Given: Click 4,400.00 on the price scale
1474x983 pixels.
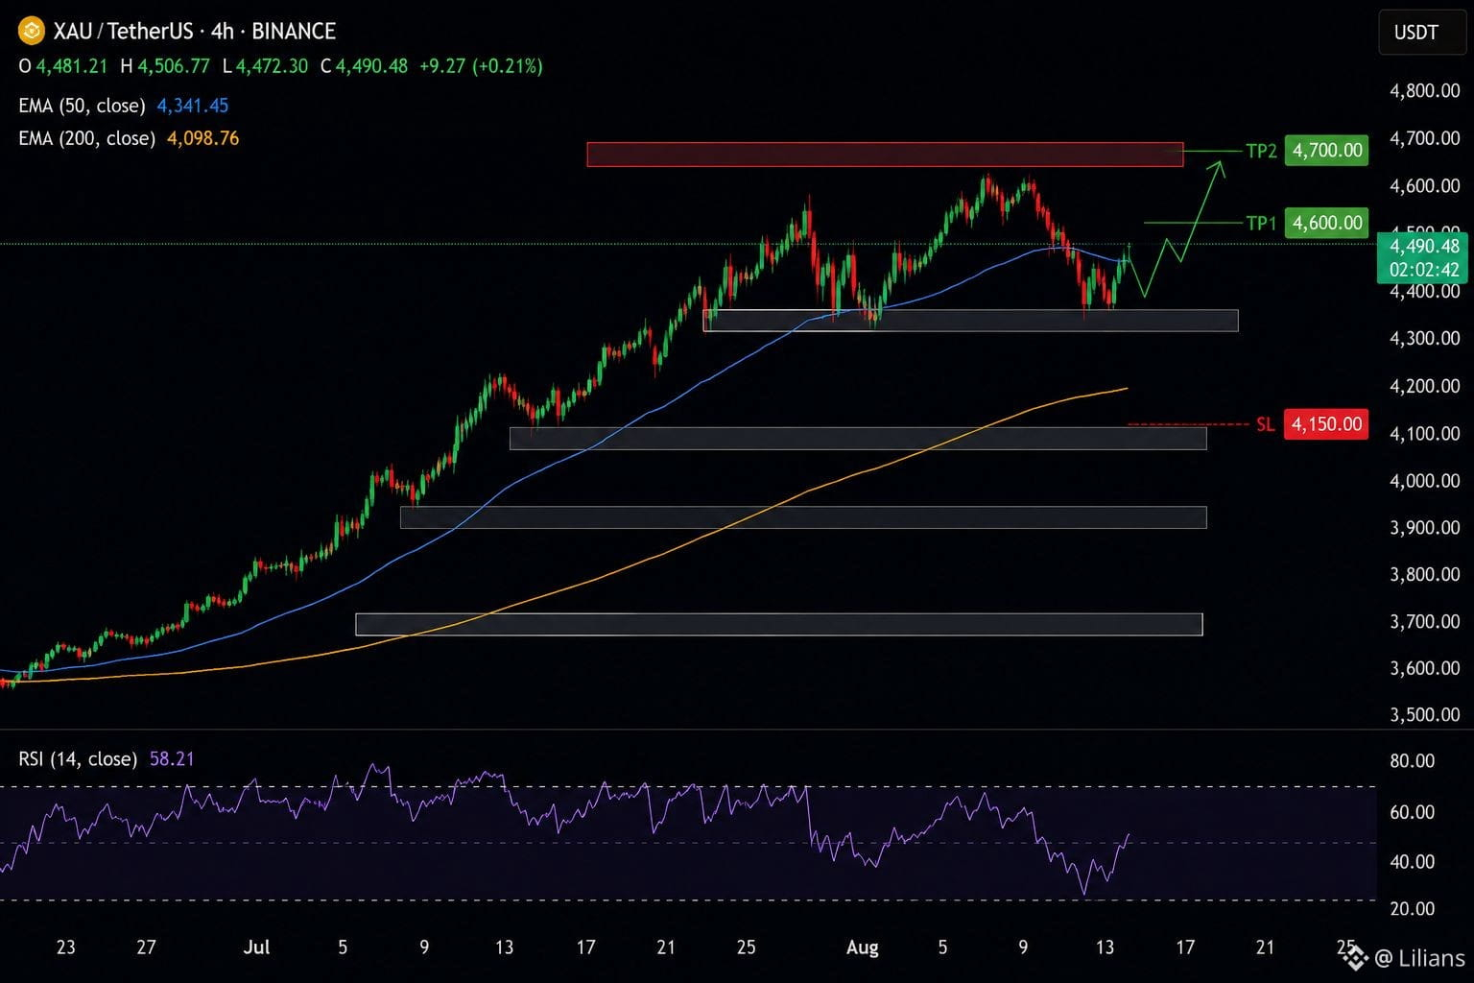Looking at the screenshot, I should pos(1425,291).
